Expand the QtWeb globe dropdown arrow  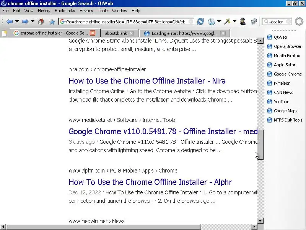click(219, 21)
